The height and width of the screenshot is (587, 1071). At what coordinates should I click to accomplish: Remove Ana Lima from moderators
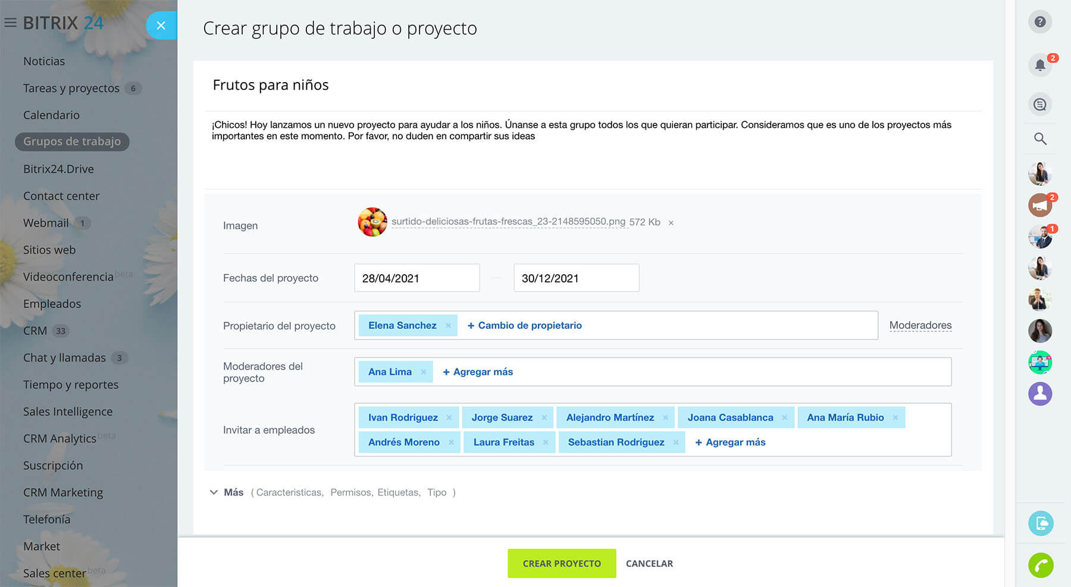click(424, 372)
